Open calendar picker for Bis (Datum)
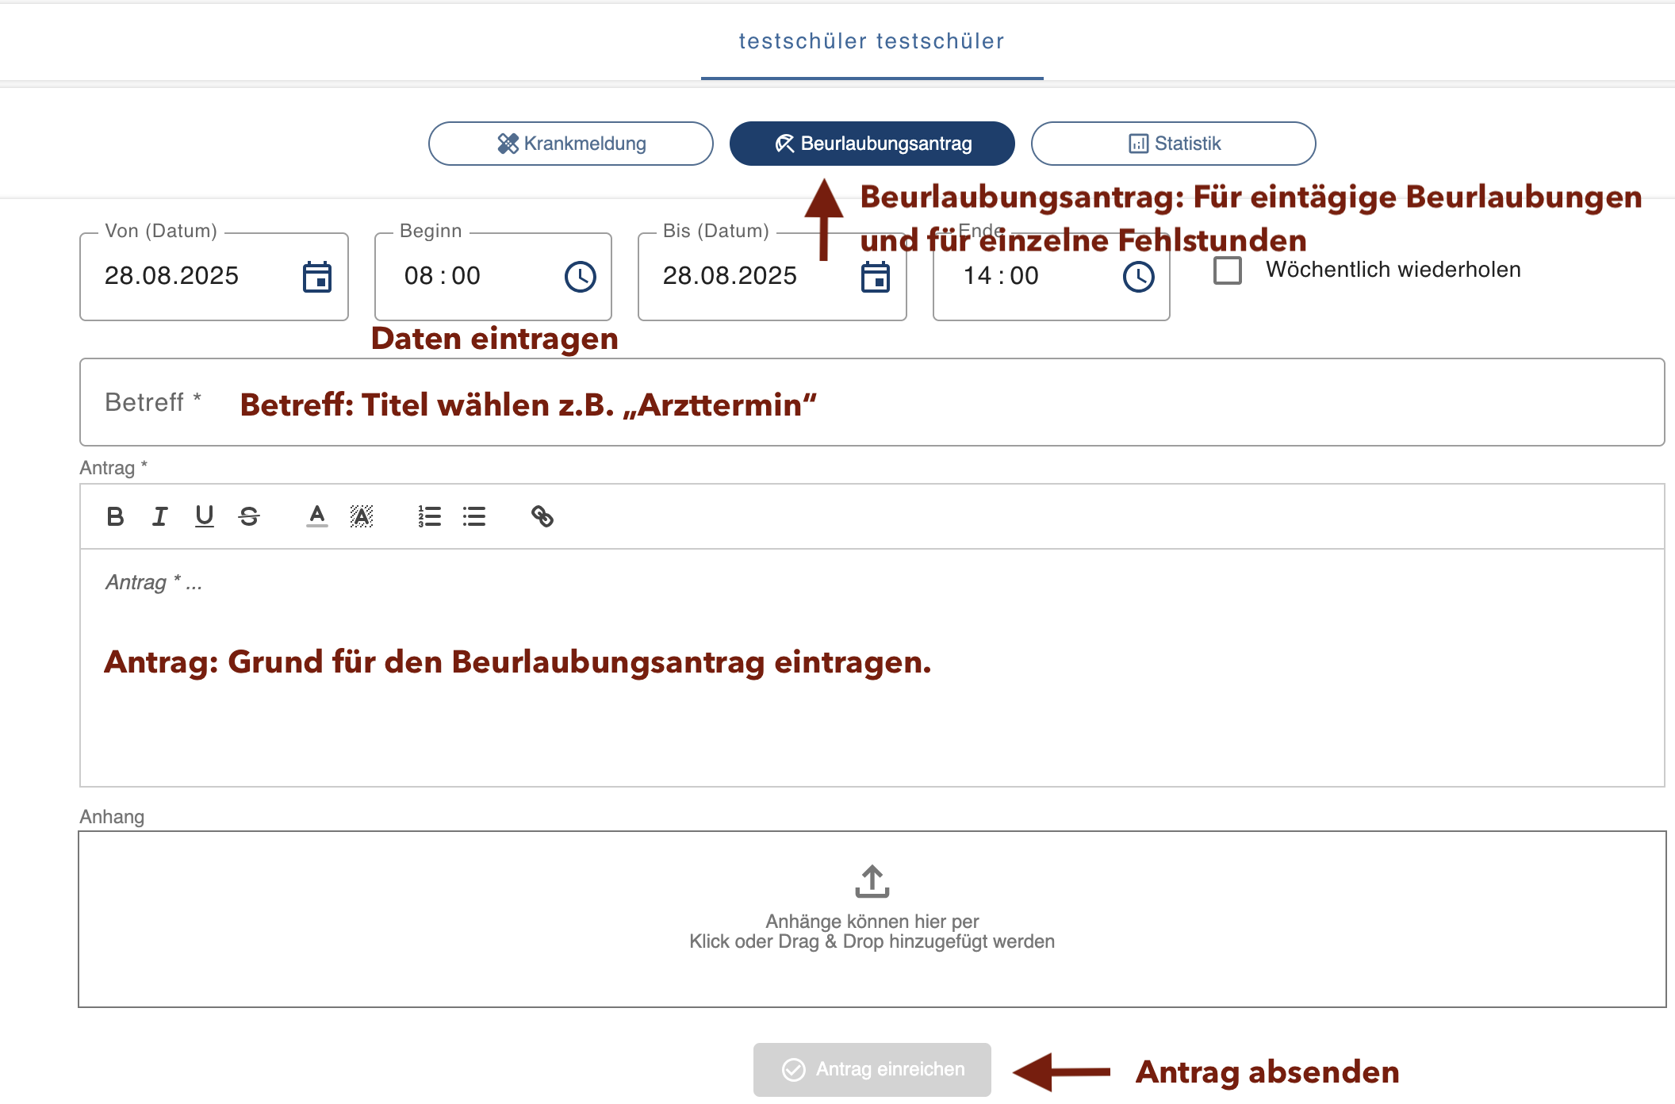Screen dimensions: 1675x1104 click(876, 277)
